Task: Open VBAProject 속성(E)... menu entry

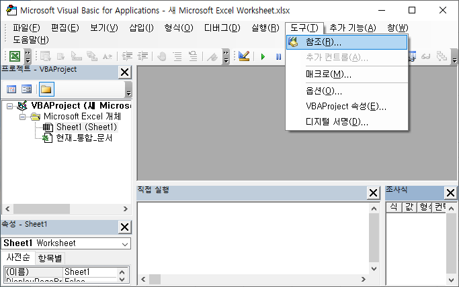Action: click(347, 106)
